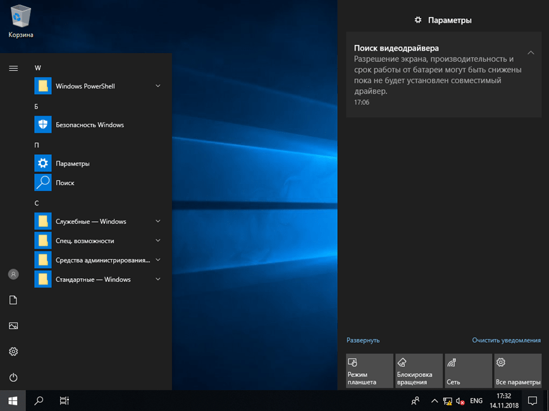The height and width of the screenshot is (411, 549).
Task: Open the user account icon in Start
Action: (x=13, y=274)
